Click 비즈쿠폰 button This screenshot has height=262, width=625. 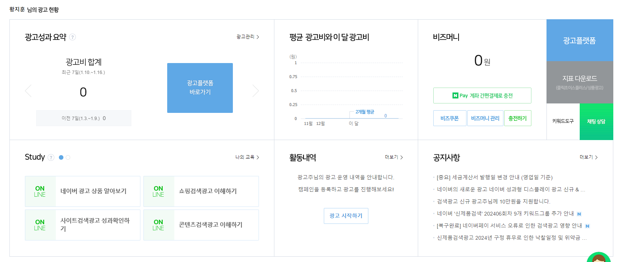(x=450, y=118)
